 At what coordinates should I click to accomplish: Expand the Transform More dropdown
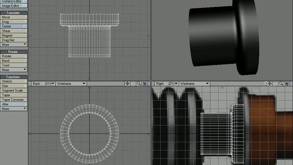pos(14,109)
